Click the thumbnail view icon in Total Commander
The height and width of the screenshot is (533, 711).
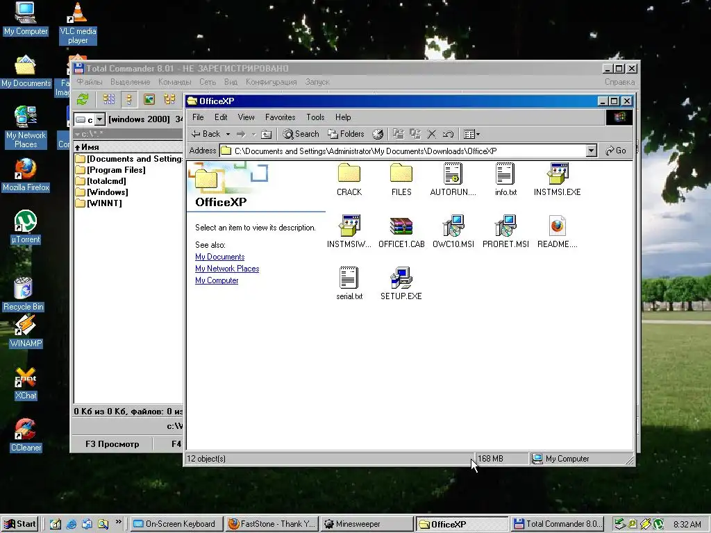point(149,99)
